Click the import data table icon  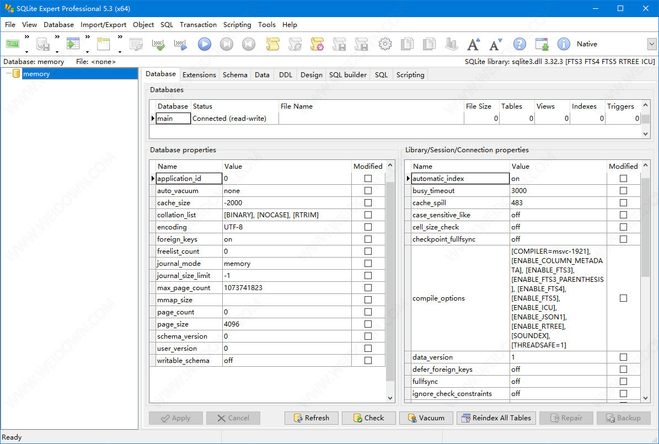click(x=73, y=44)
